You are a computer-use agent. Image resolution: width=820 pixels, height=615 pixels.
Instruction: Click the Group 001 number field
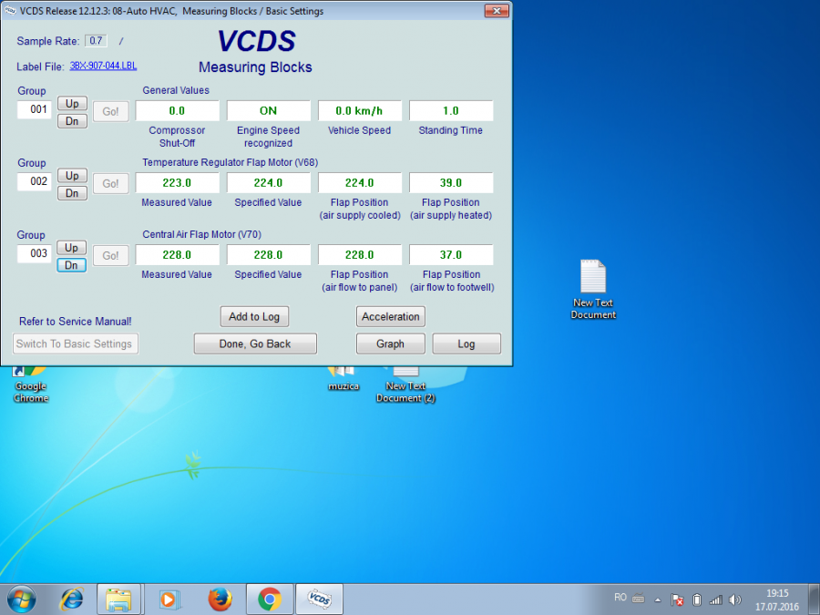point(35,110)
